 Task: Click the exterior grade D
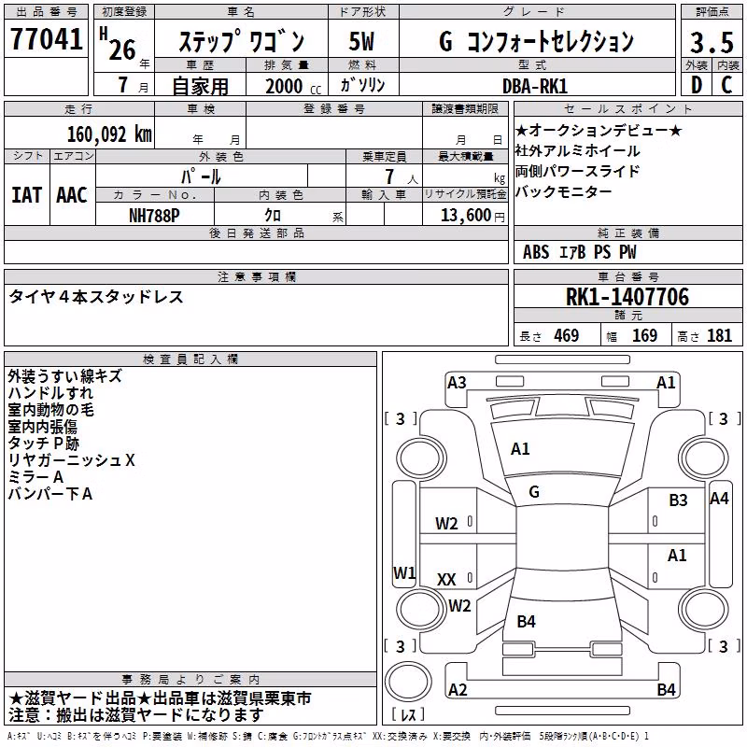[x=697, y=85]
